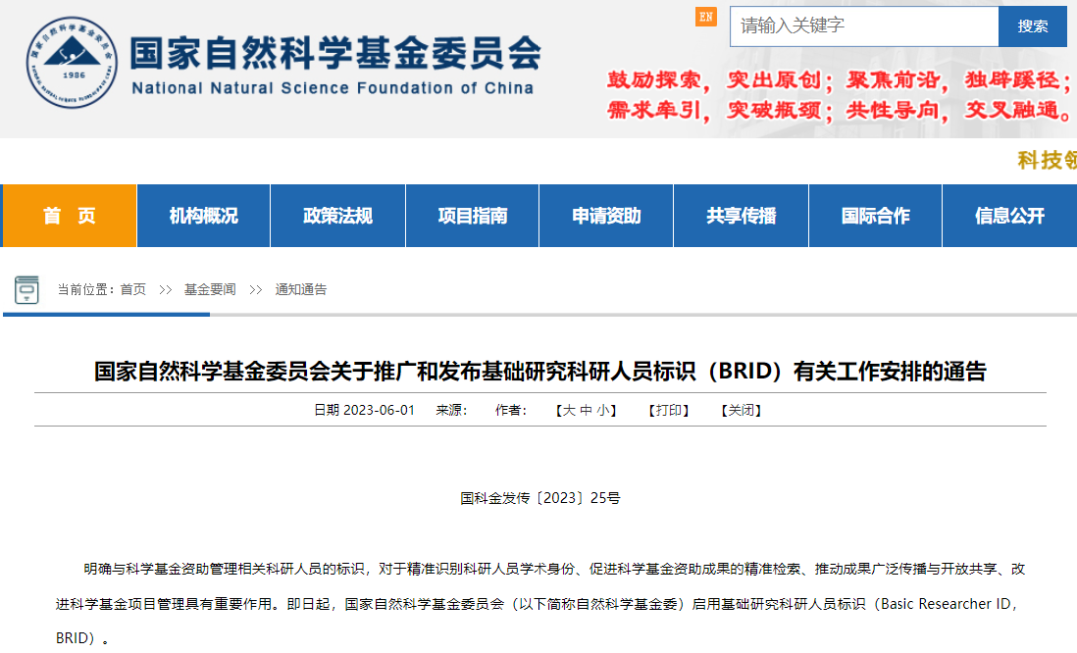Open the 信息公开 navigation menu
Viewport: 1077px width, 653px height.
(1009, 216)
